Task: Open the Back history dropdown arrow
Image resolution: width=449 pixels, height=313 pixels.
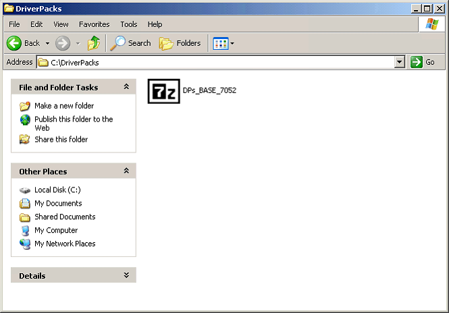Action: pyautogui.click(x=47, y=43)
